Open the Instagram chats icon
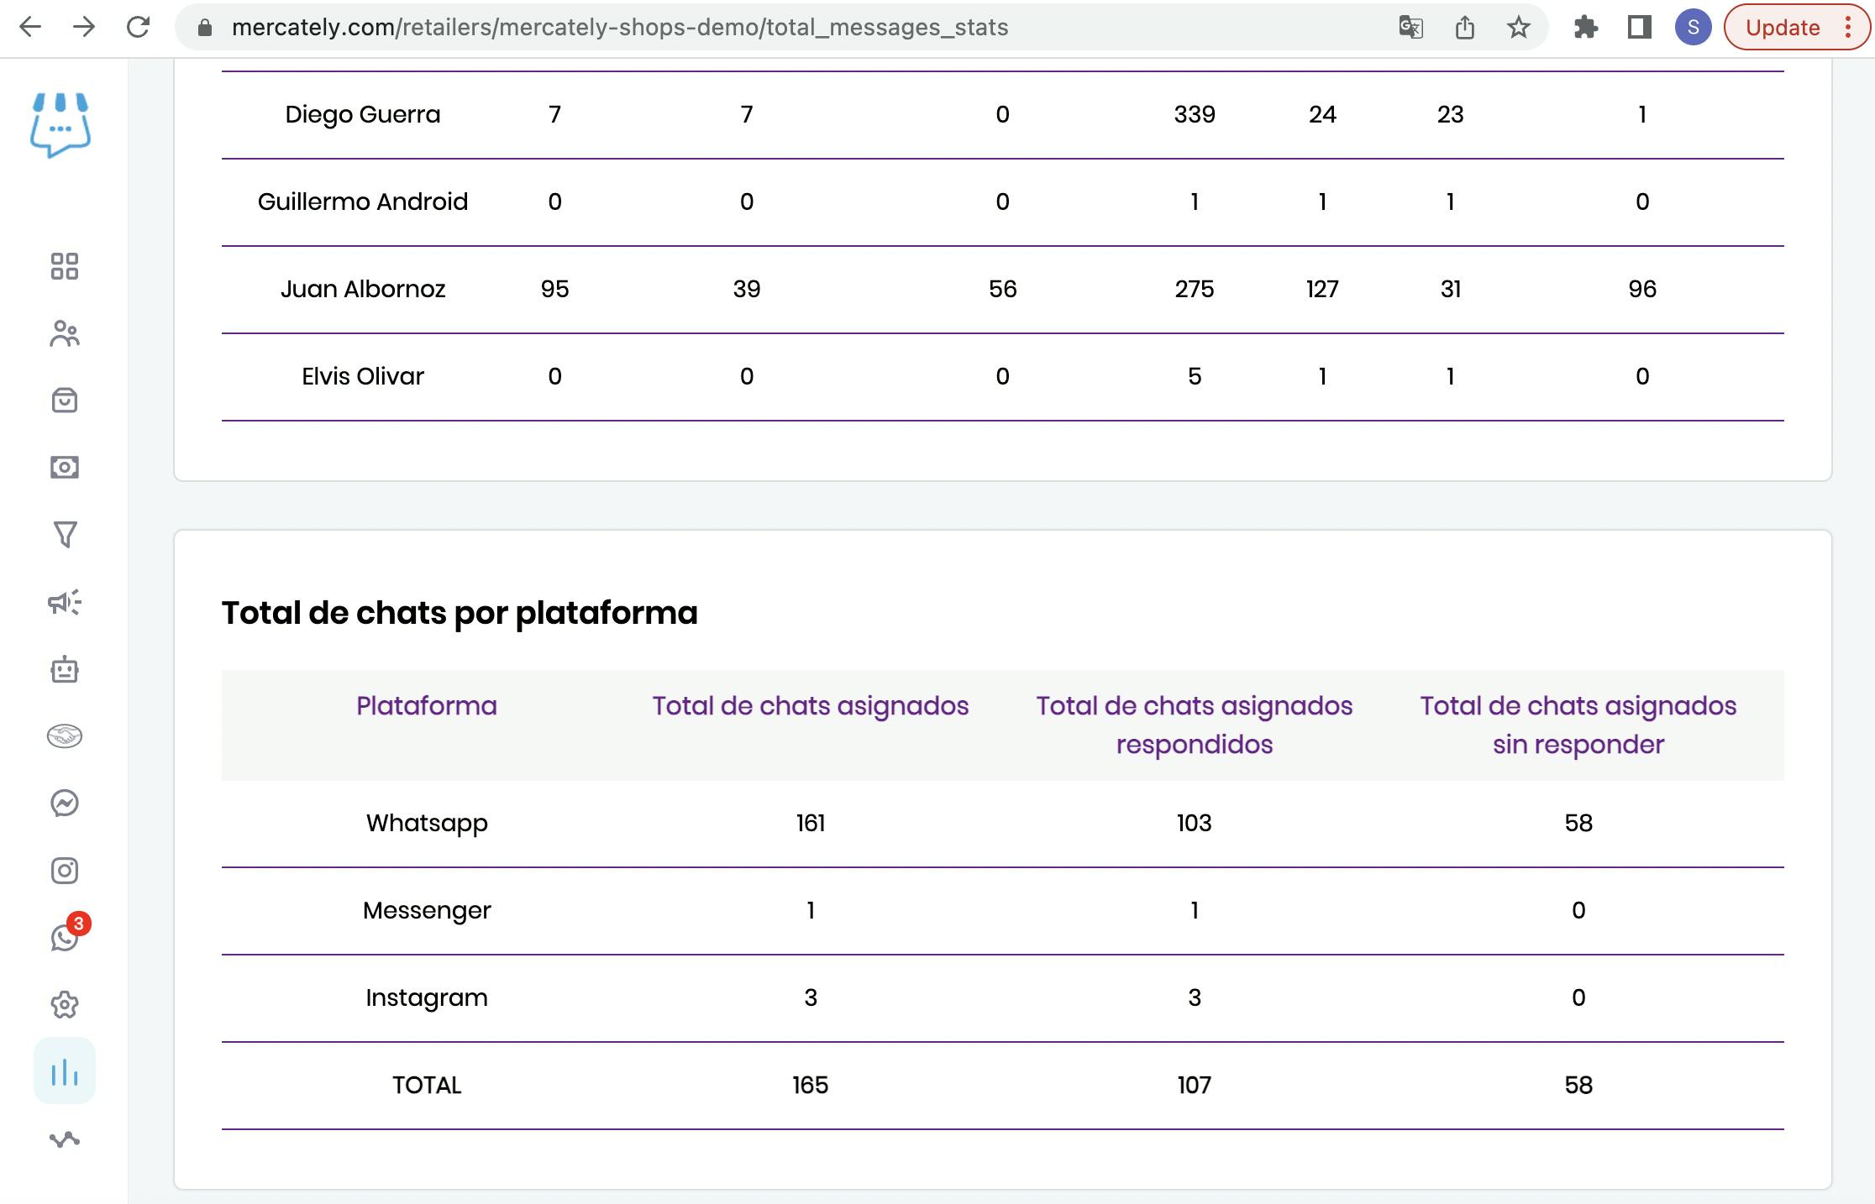Screen dimensions: 1875x1204 (x=65, y=871)
